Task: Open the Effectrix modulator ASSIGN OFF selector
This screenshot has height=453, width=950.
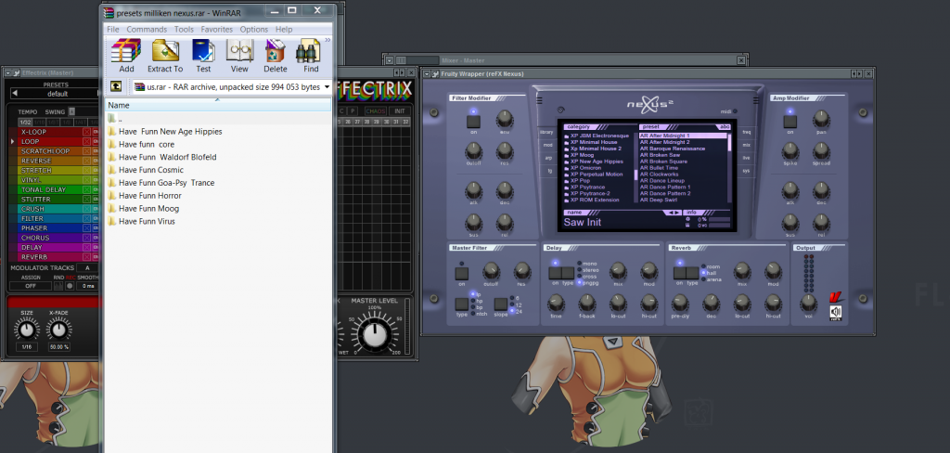Action: (31, 286)
